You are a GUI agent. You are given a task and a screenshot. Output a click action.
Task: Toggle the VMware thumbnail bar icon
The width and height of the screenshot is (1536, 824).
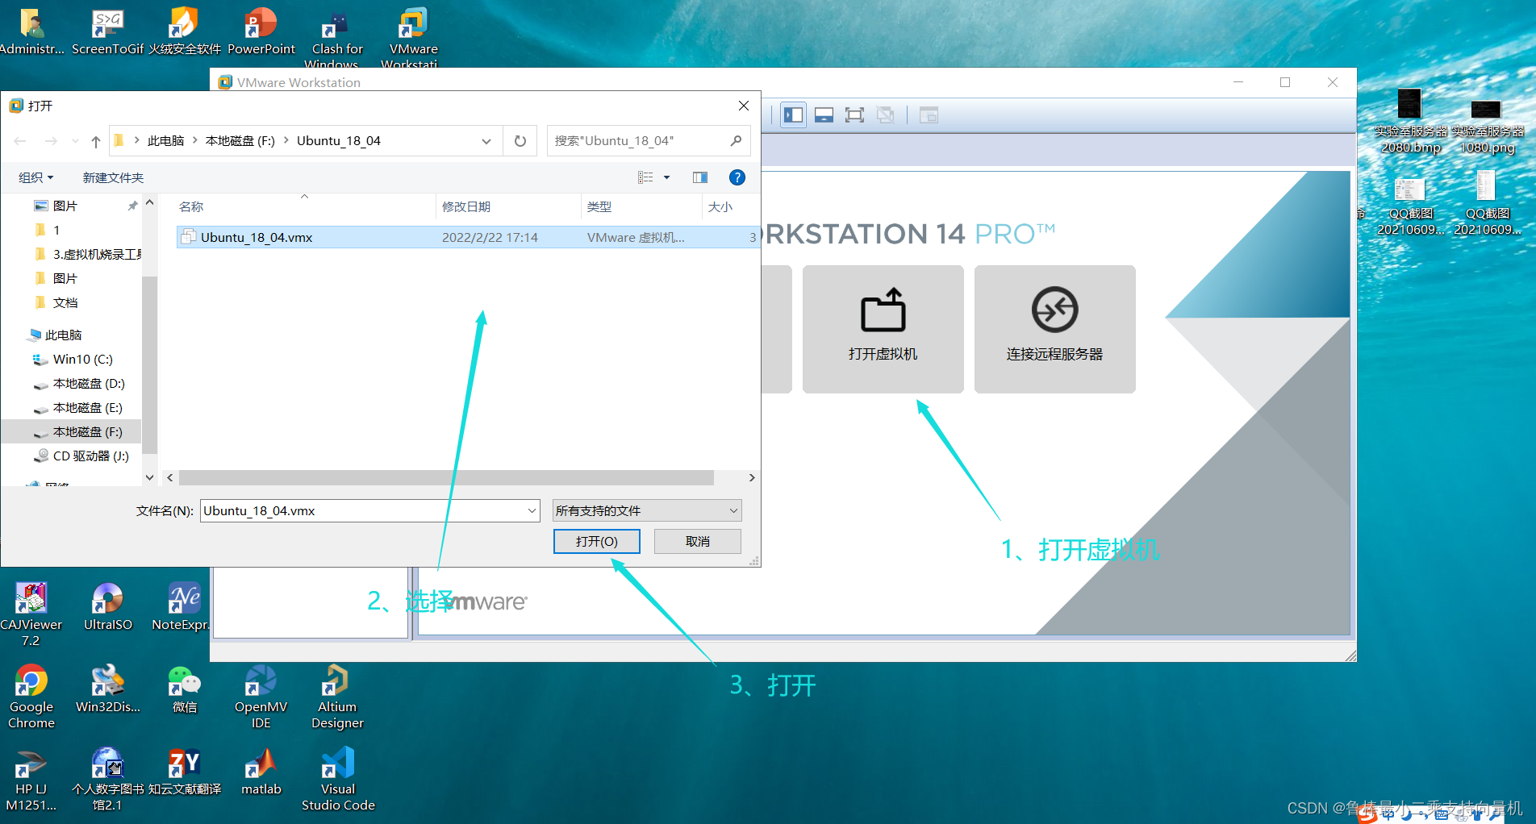tap(824, 115)
